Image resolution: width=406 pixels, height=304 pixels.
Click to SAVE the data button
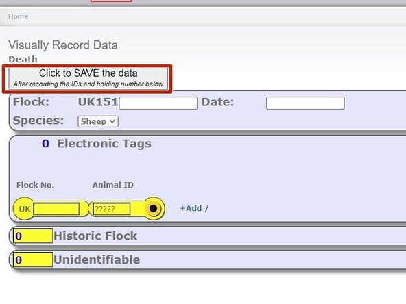click(x=88, y=79)
